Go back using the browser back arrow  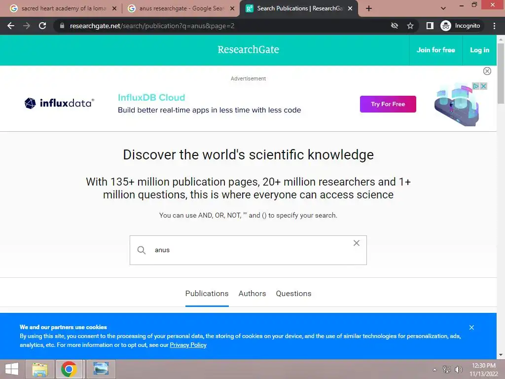point(11,26)
